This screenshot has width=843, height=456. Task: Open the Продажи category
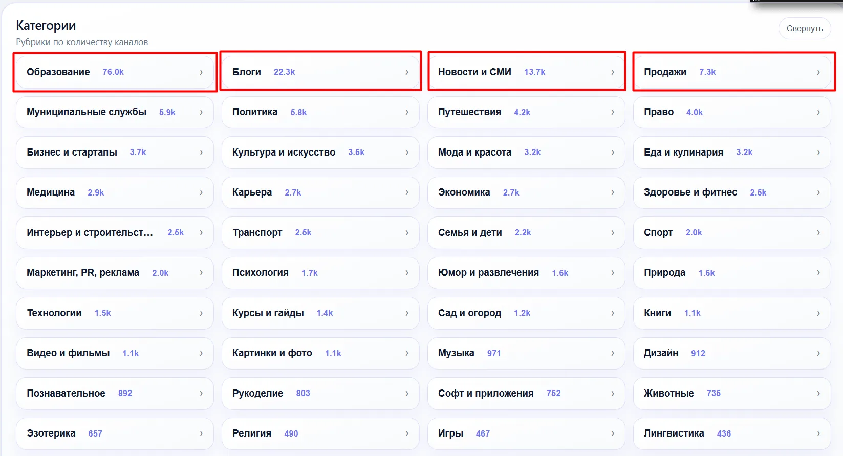pyautogui.click(x=732, y=72)
